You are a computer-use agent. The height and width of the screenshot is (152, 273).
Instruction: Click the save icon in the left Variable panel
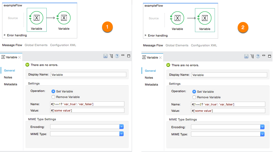click(x=105, y=56)
